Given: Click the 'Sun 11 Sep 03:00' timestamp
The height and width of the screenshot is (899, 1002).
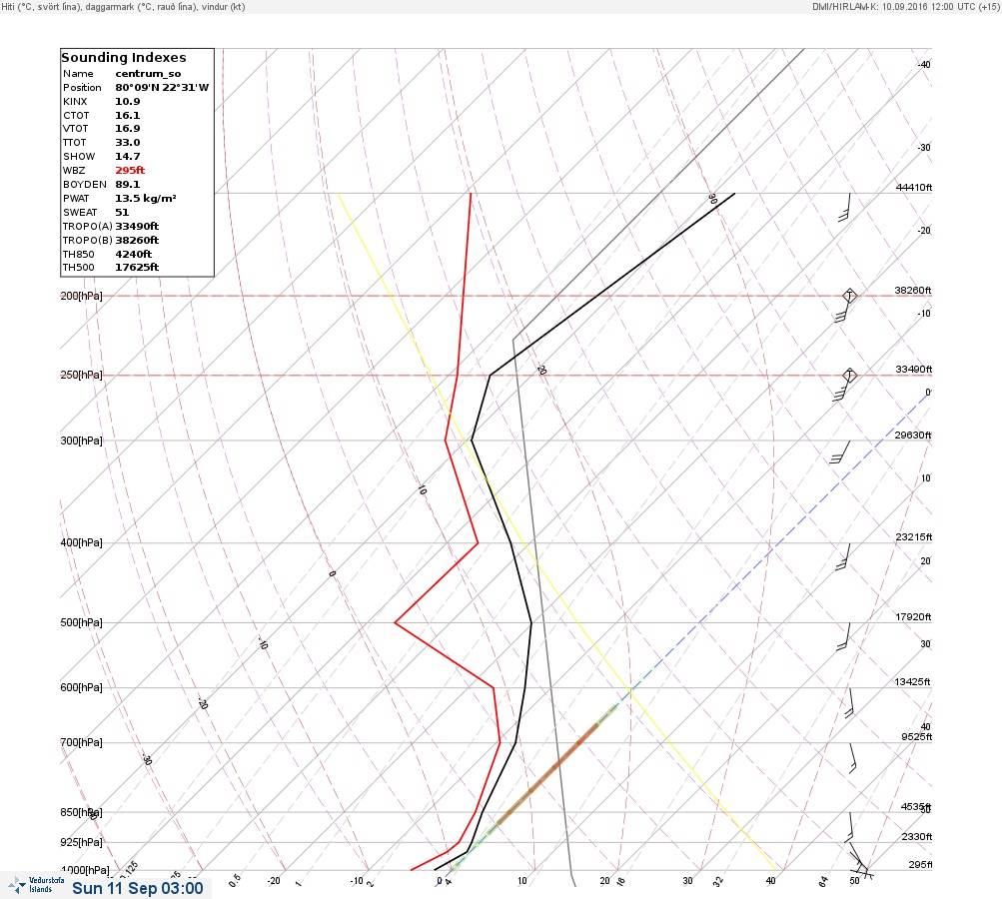Looking at the screenshot, I should [x=138, y=888].
